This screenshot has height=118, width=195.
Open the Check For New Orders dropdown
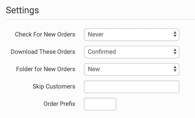click(131, 34)
